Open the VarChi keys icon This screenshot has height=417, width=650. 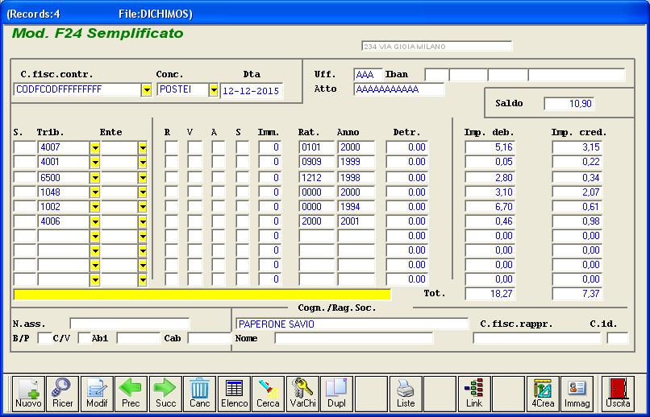click(x=302, y=394)
